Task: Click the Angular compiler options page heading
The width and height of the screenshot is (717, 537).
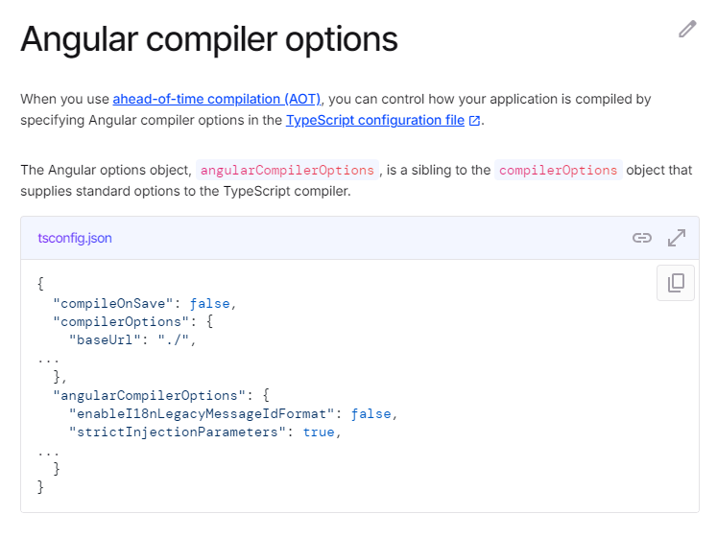Action: (x=209, y=39)
